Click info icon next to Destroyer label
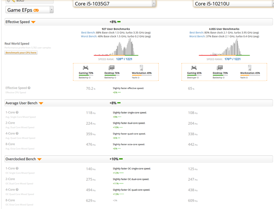274x209 pixels. [198, 78]
